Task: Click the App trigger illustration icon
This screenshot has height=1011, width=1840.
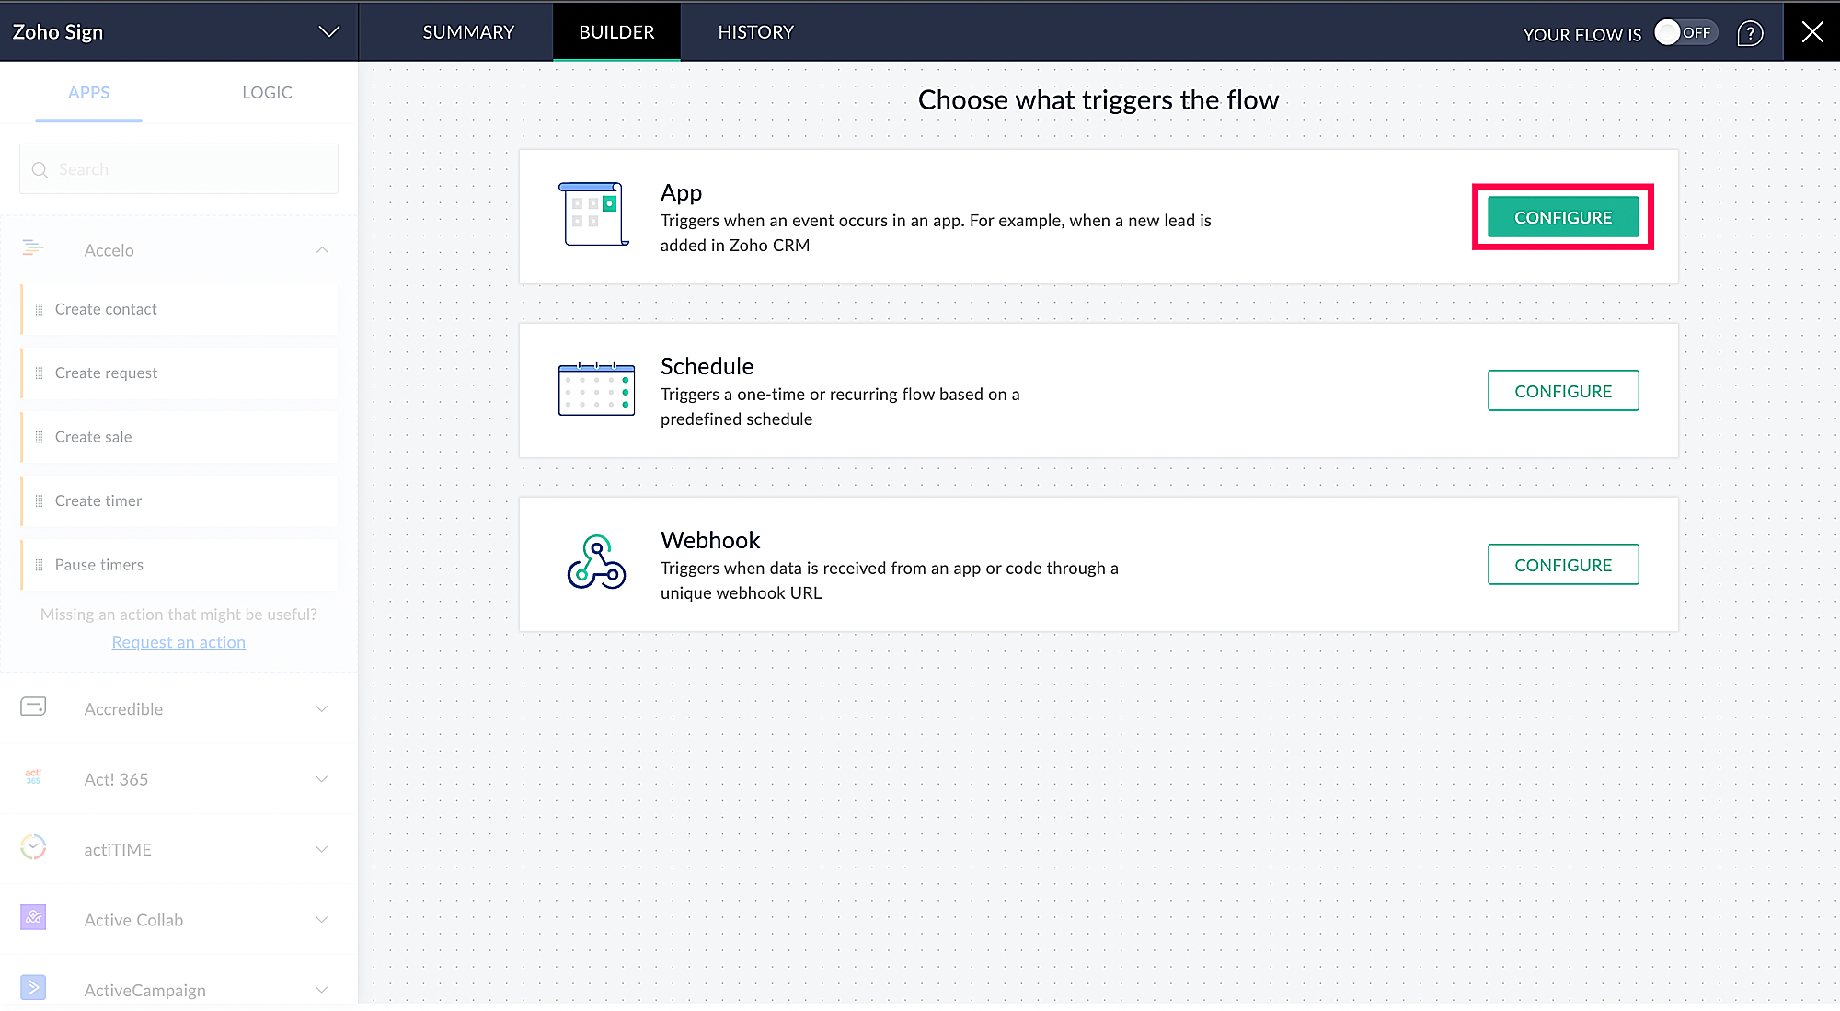Action: (594, 214)
